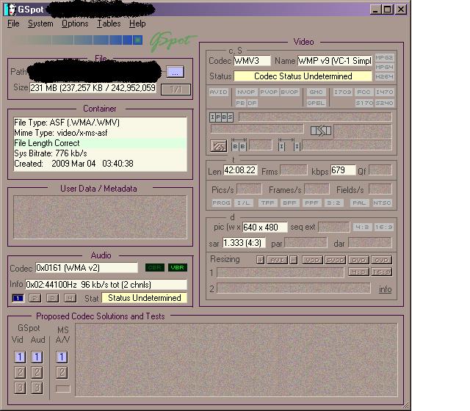This screenshot has height=411, width=470.
Task: Click the Resizing VCD button
Action: tap(312, 260)
